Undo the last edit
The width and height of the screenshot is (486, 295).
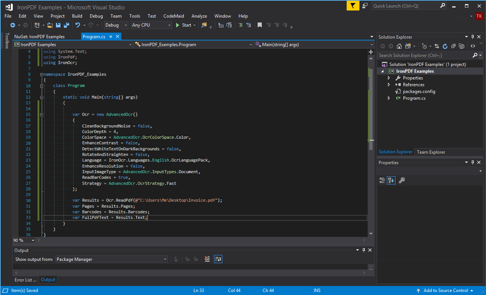click(78, 25)
